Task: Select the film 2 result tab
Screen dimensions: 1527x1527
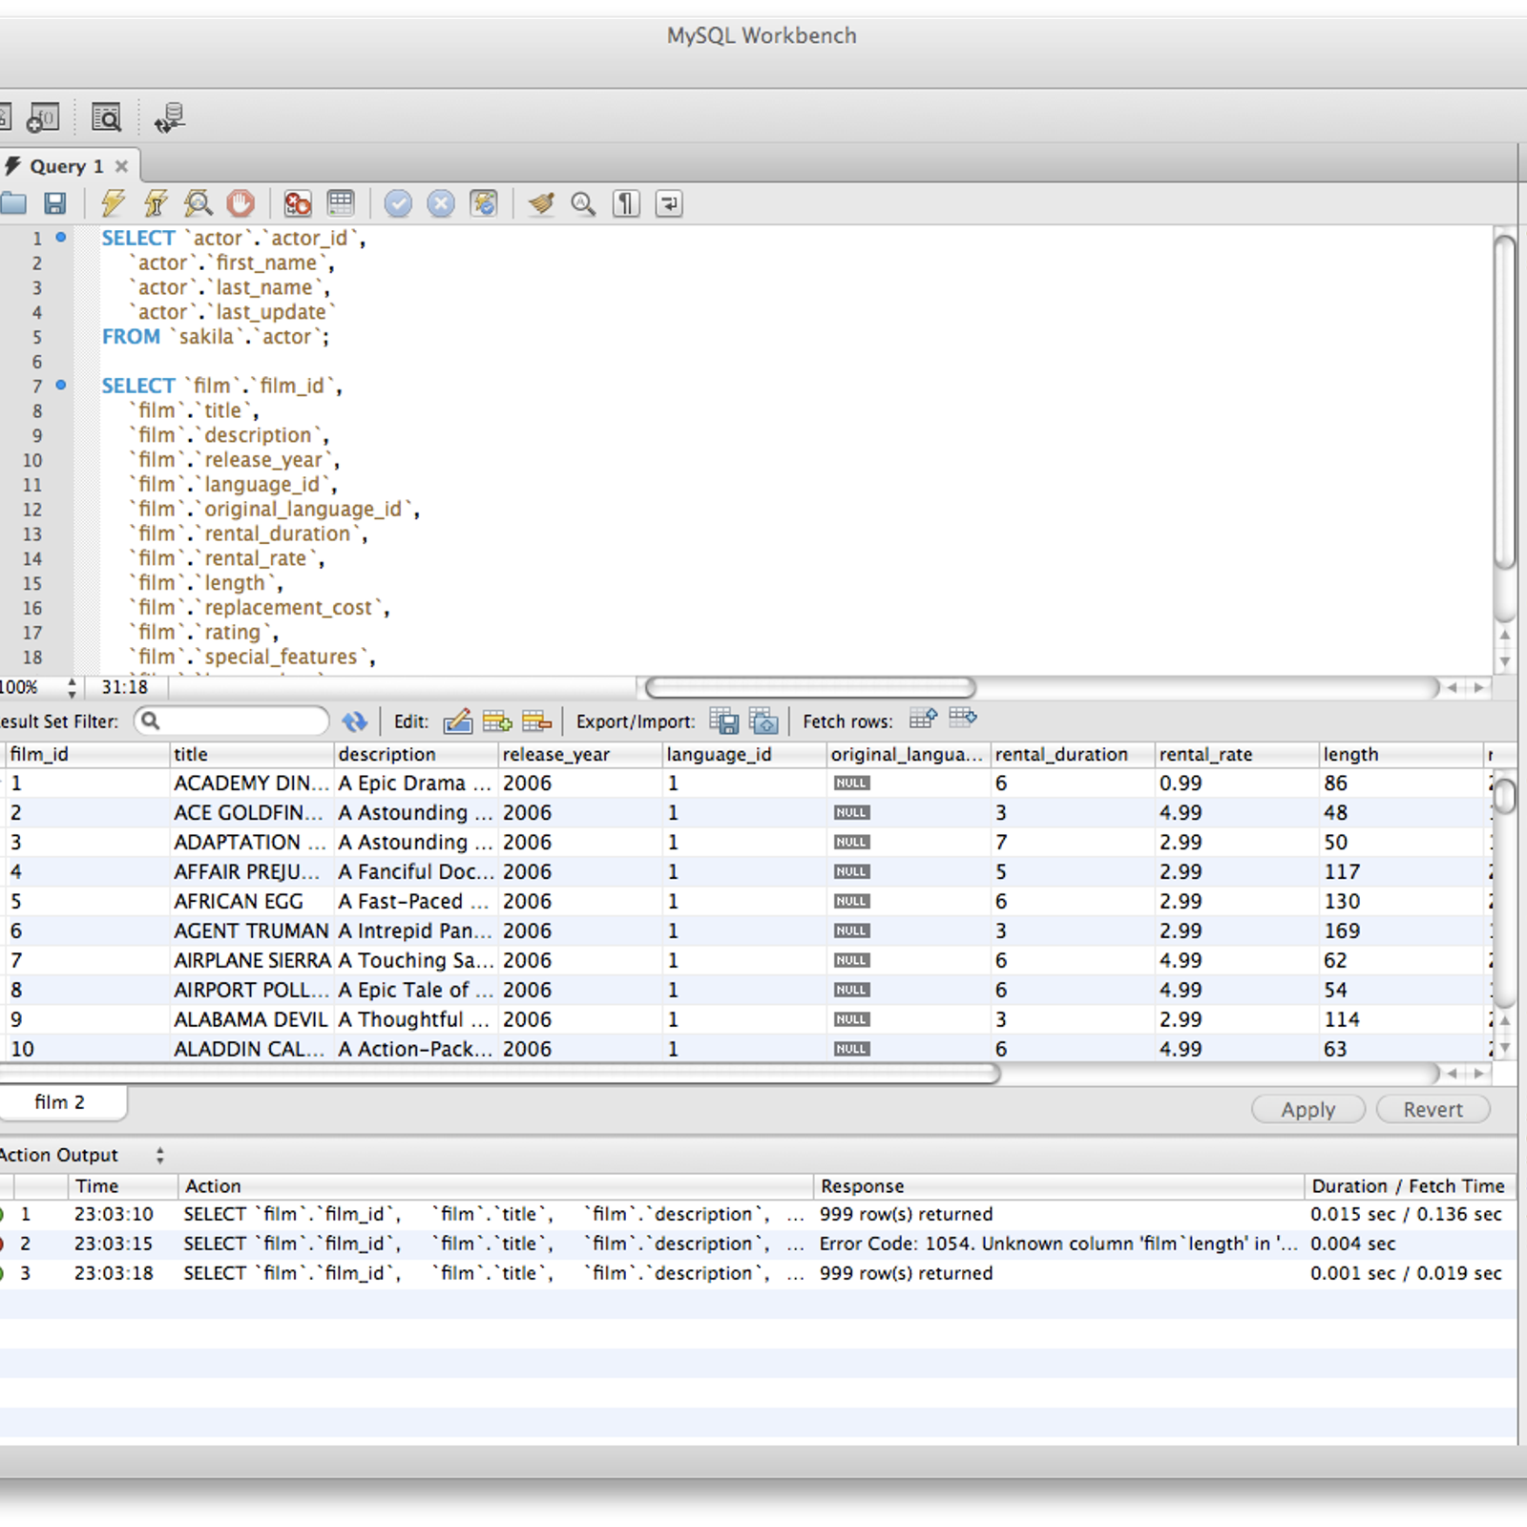Action: (x=60, y=1102)
